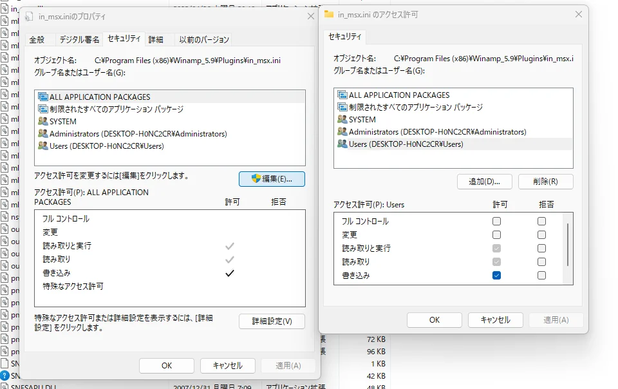
Task: Uncheck 書き込み allow checkbox
Action: point(496,276)
